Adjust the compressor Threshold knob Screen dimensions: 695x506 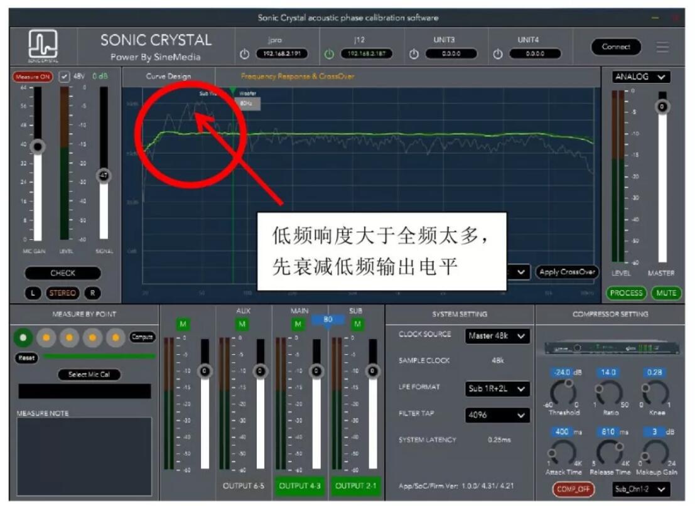pos(563,392)
